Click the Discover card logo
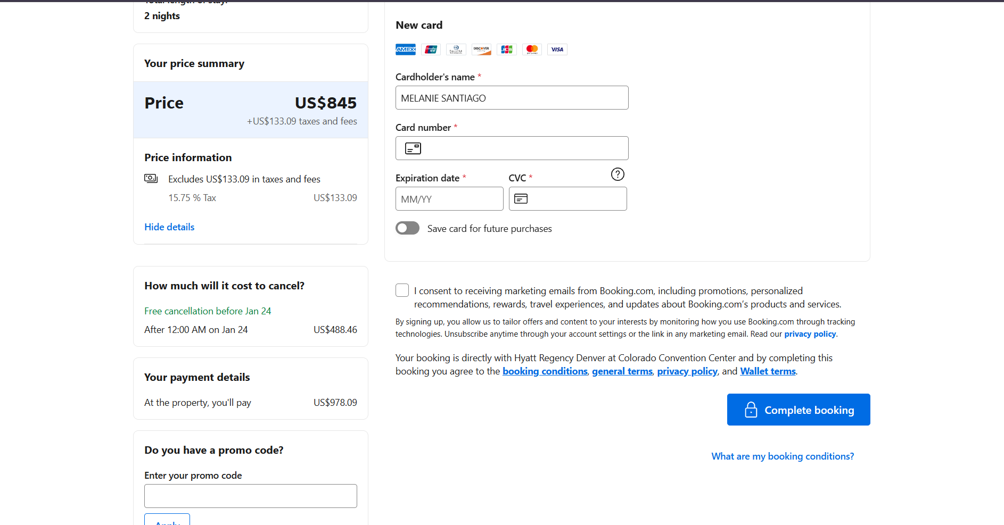The image size is (1004, 525). point(481,49)
